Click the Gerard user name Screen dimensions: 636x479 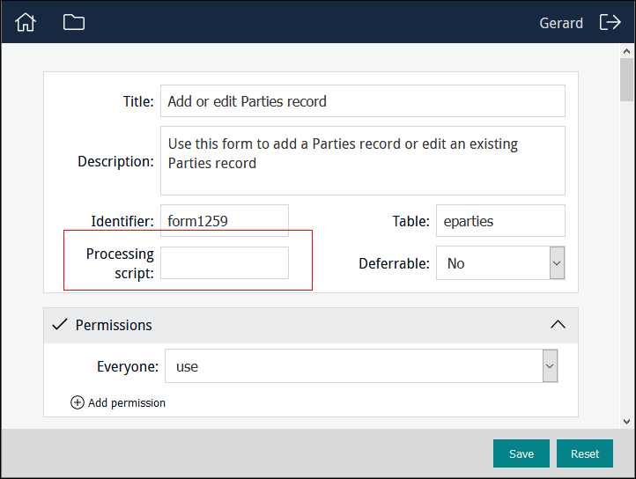tap(561, 23)
